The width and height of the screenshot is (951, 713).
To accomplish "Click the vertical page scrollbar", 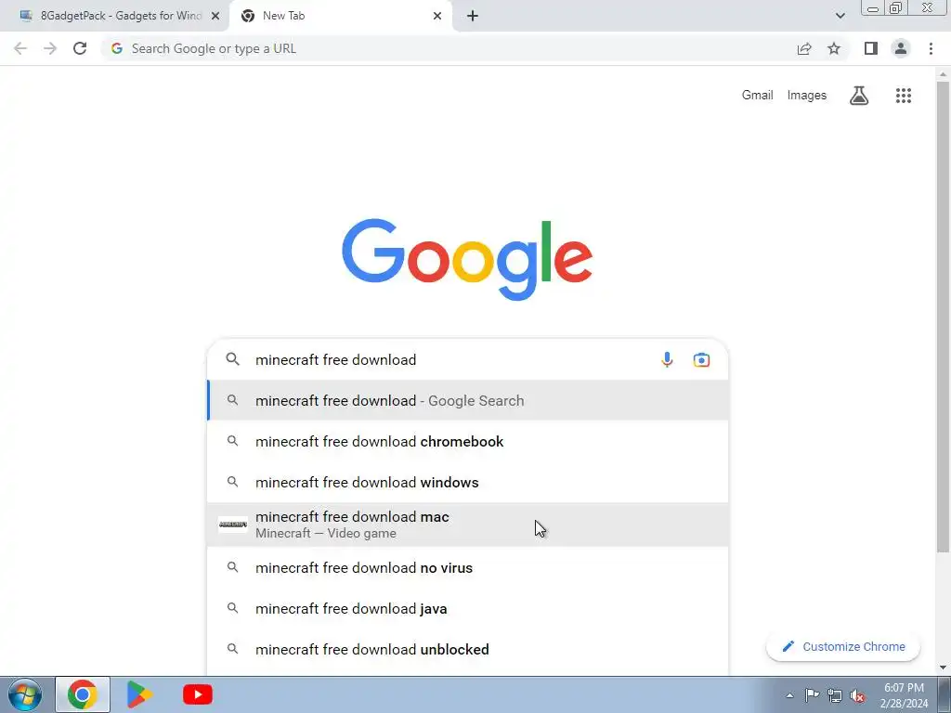I will 943,316.
